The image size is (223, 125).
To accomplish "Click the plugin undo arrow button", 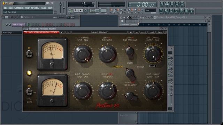I will tap(62, 32).
